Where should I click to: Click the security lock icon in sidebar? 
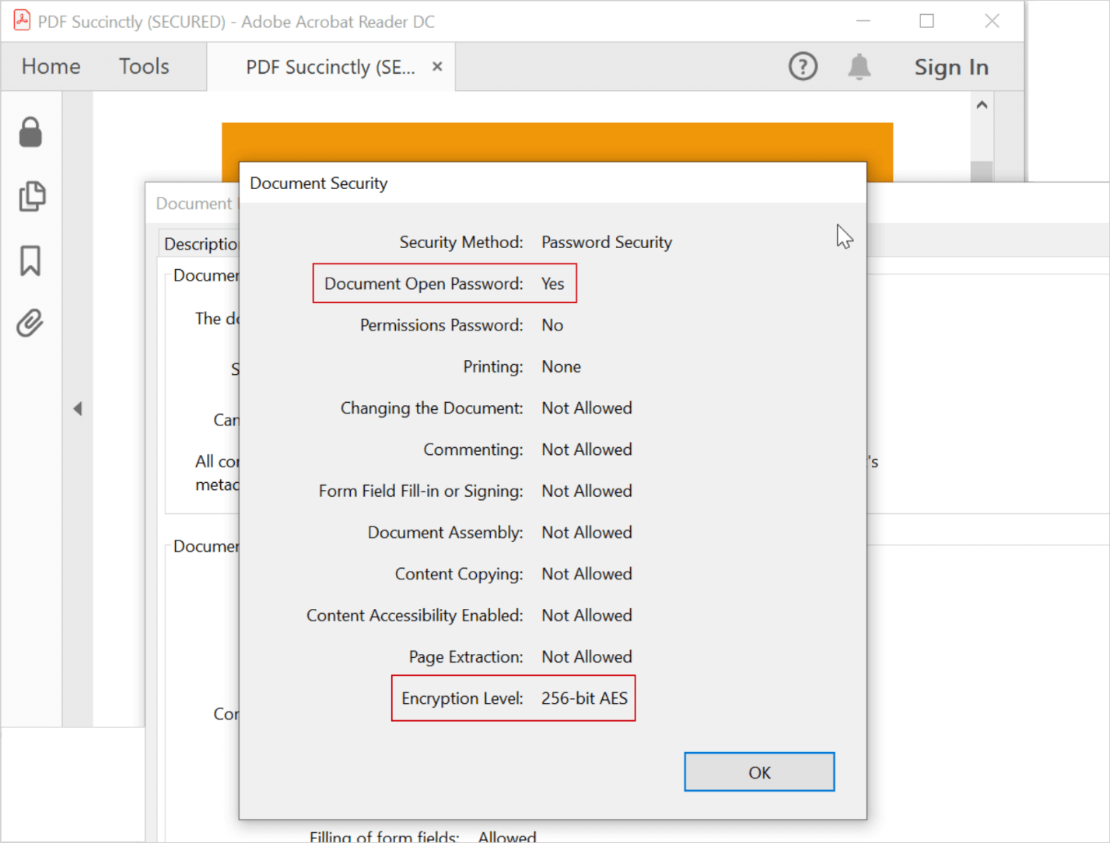coord(30,132)
